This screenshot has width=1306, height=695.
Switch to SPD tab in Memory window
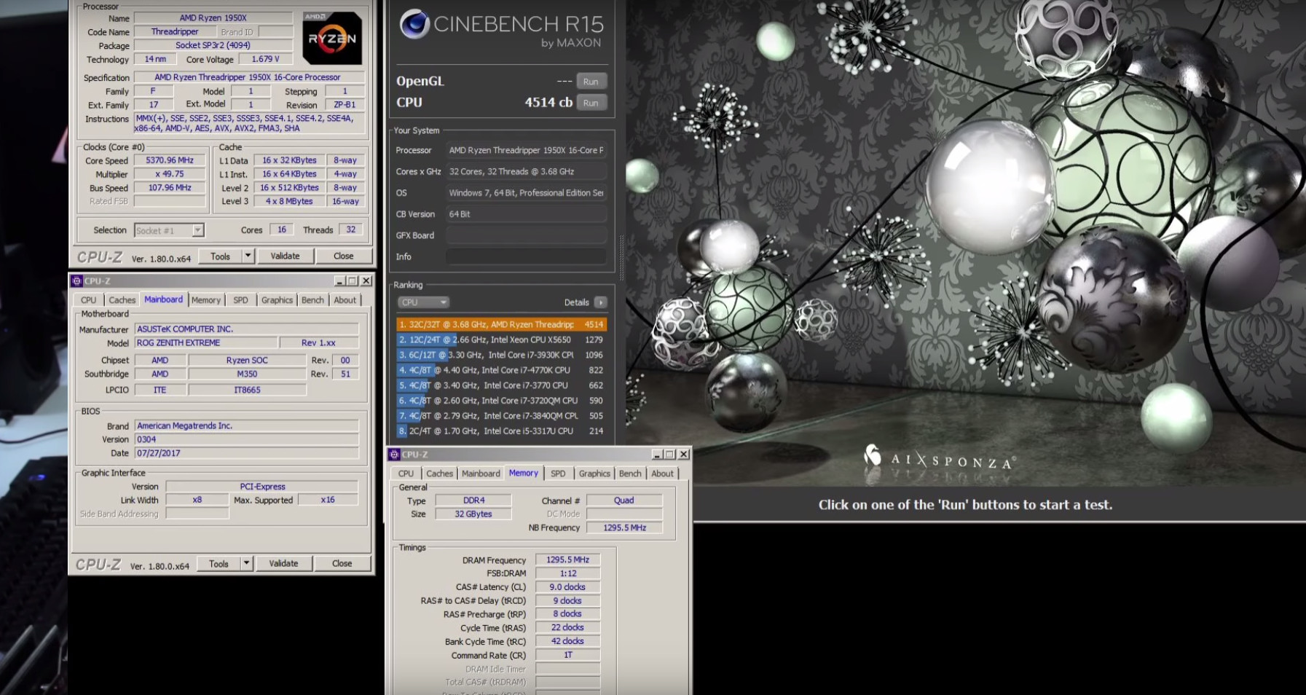[558, 474]
